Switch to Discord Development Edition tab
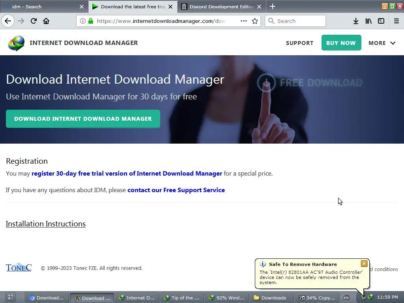 coord(222,7)
